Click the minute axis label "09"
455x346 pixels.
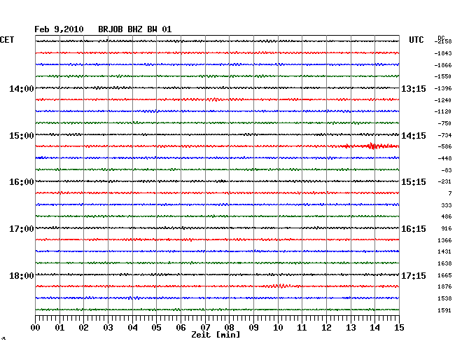pos(253,328)
